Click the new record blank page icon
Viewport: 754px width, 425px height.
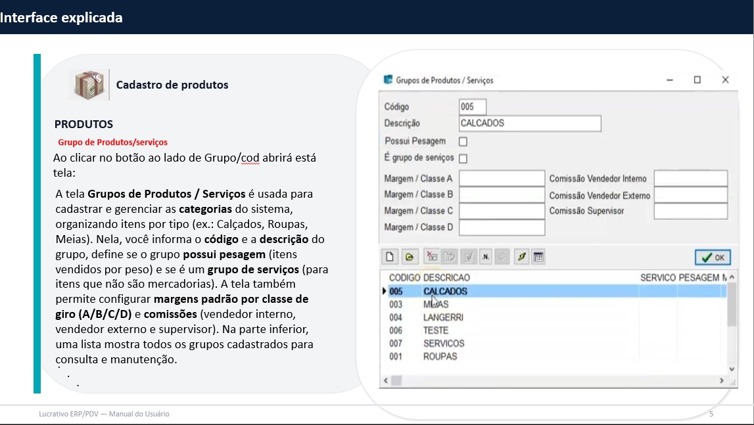coord(389,257)
